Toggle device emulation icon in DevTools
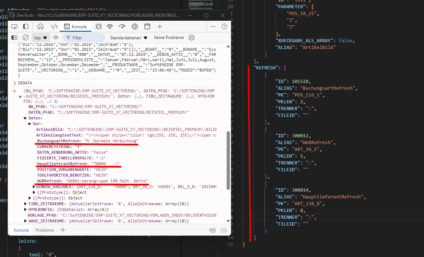Image resolution: width=424 pixels, height=257 pixels. point(26,26)
